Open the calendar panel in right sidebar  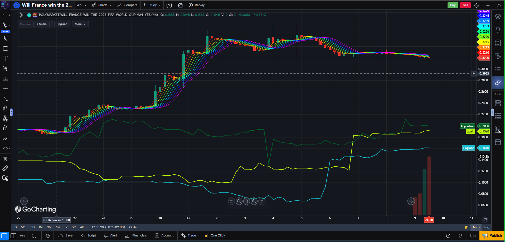tap(498, 142)
